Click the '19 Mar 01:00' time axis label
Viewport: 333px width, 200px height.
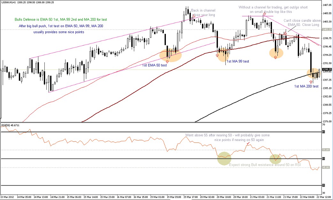point(158,197)
